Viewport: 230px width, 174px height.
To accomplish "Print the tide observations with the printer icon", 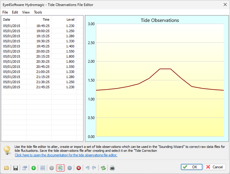I will (x=112, y=168).
